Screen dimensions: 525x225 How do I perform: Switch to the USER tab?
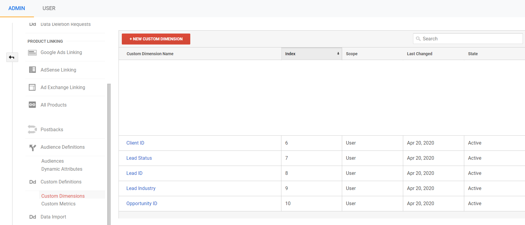pos(49,8)
